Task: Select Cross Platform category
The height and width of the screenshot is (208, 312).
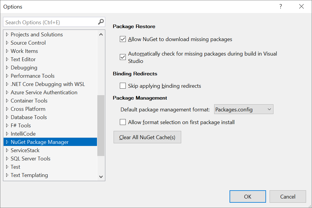Action: (28, 109)
